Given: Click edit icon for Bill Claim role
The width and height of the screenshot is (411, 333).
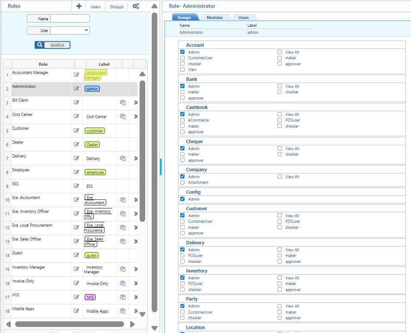Looking at the screenshot, I should tap(76, 102).
